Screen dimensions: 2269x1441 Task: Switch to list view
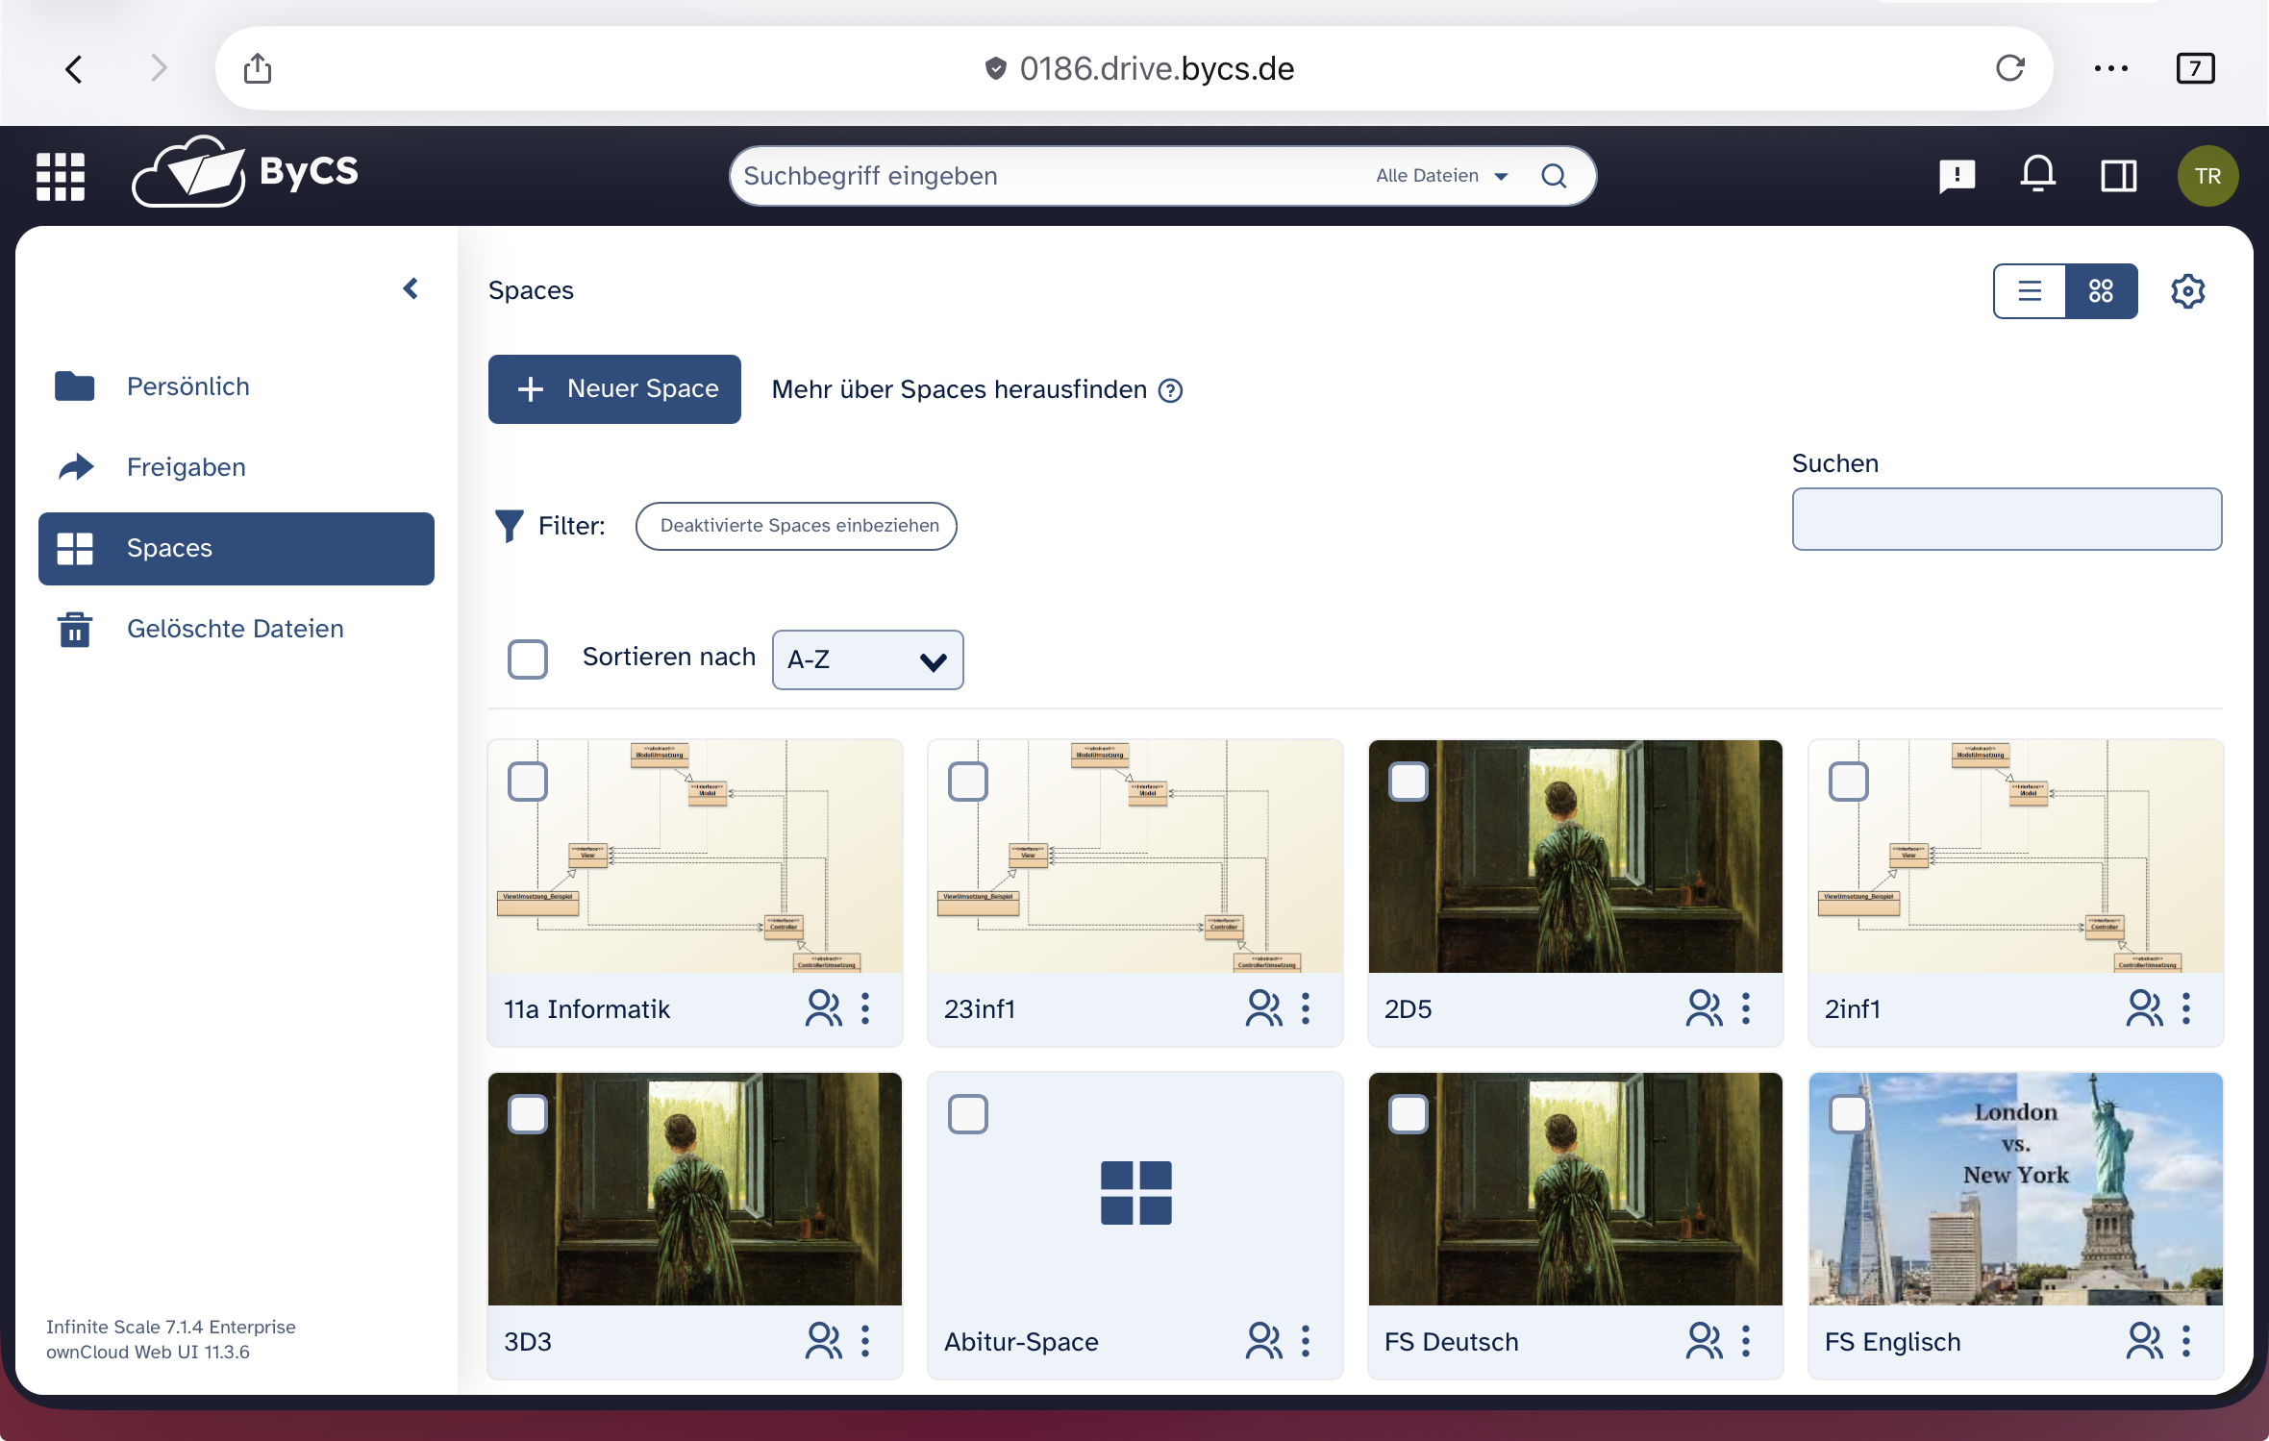[2030, 290]
